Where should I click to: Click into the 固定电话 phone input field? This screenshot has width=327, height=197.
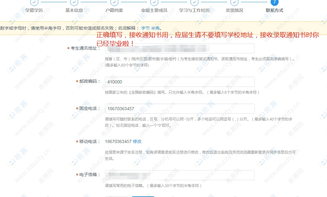pyautogui.click(x=180, y=109)
